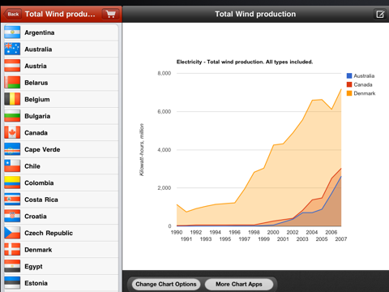Tap the Croatia flag icon
This screenshot has height=292, width=389.
[12, 217]
